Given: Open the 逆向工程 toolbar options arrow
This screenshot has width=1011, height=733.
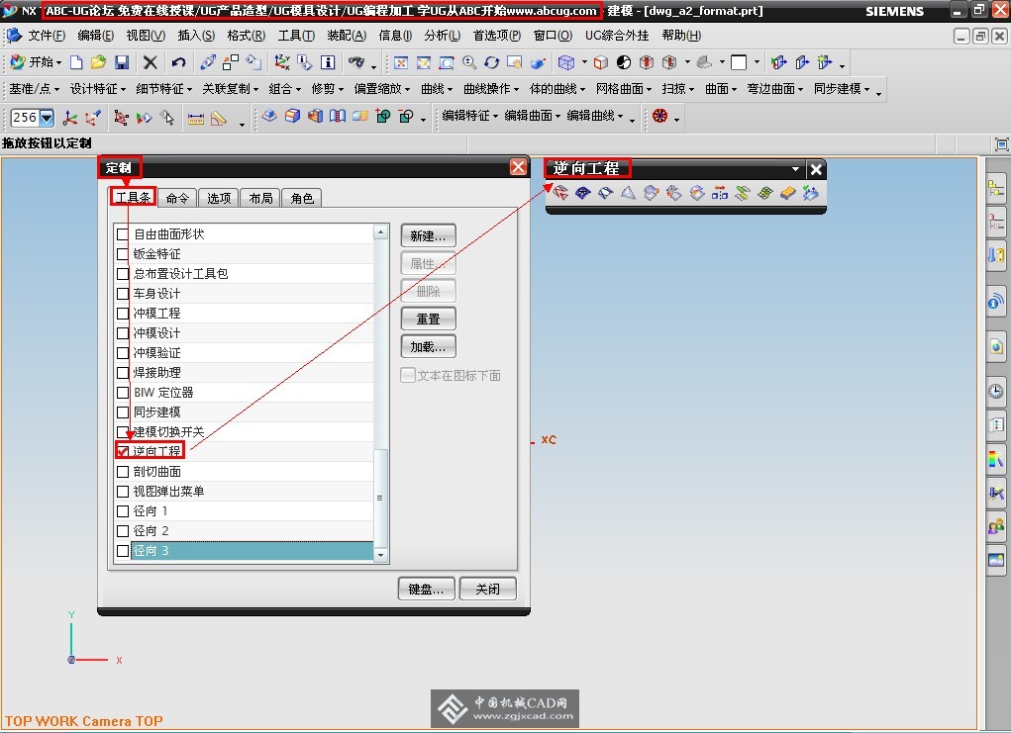Looking at the screenshot, I should pyautogui.click(x=795, y=169).
